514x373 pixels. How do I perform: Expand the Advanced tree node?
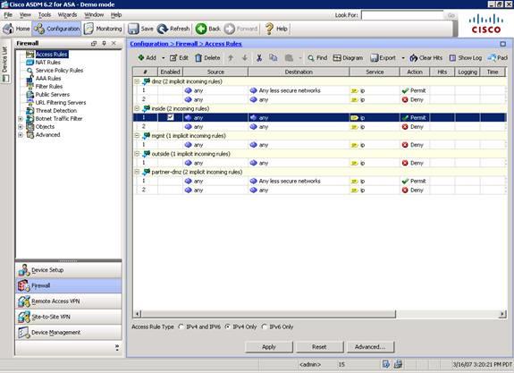pyautogui.click(x=21, y=135)
